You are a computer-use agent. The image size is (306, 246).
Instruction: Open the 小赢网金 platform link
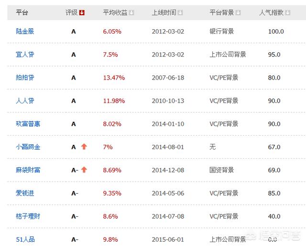click(28, 147)
